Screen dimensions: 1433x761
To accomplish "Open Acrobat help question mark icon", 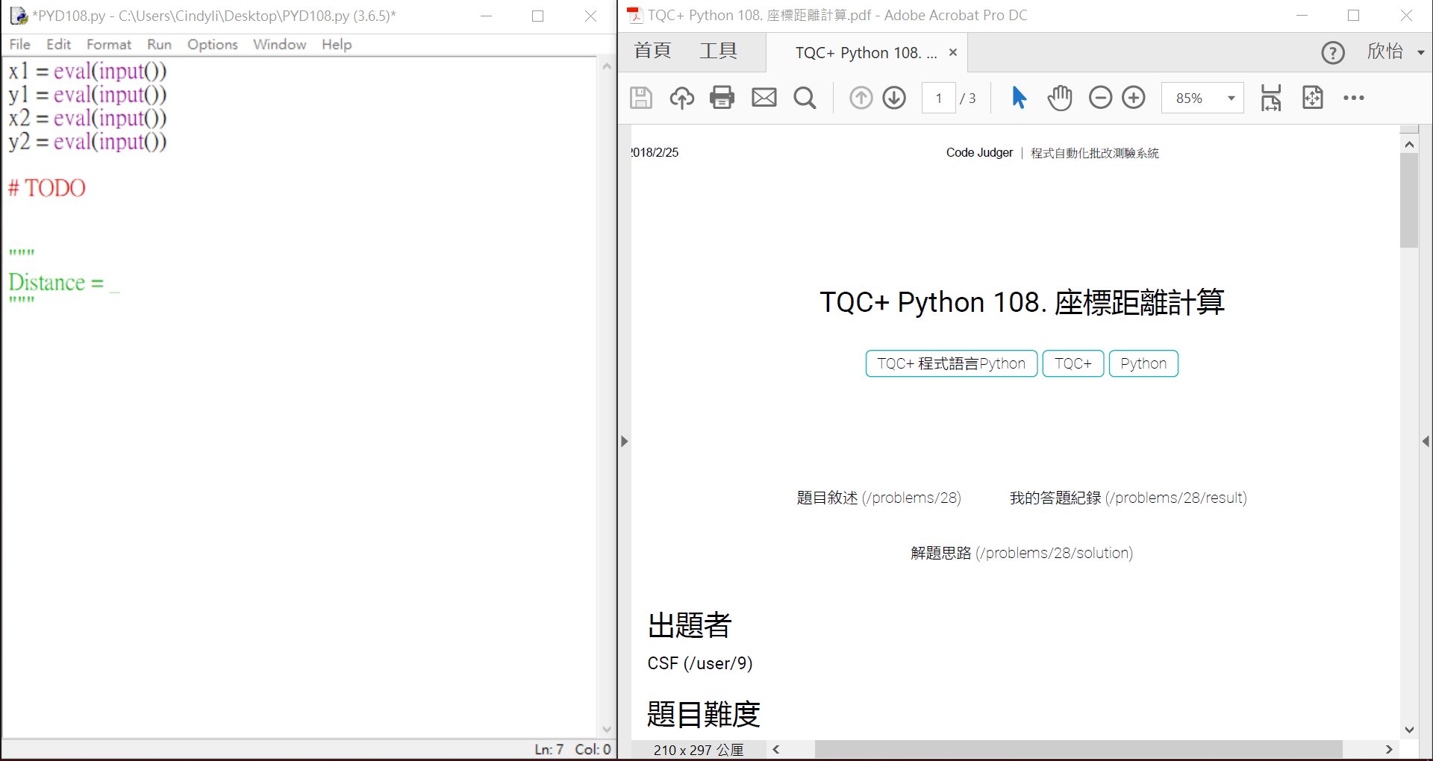I will 1333,53.
